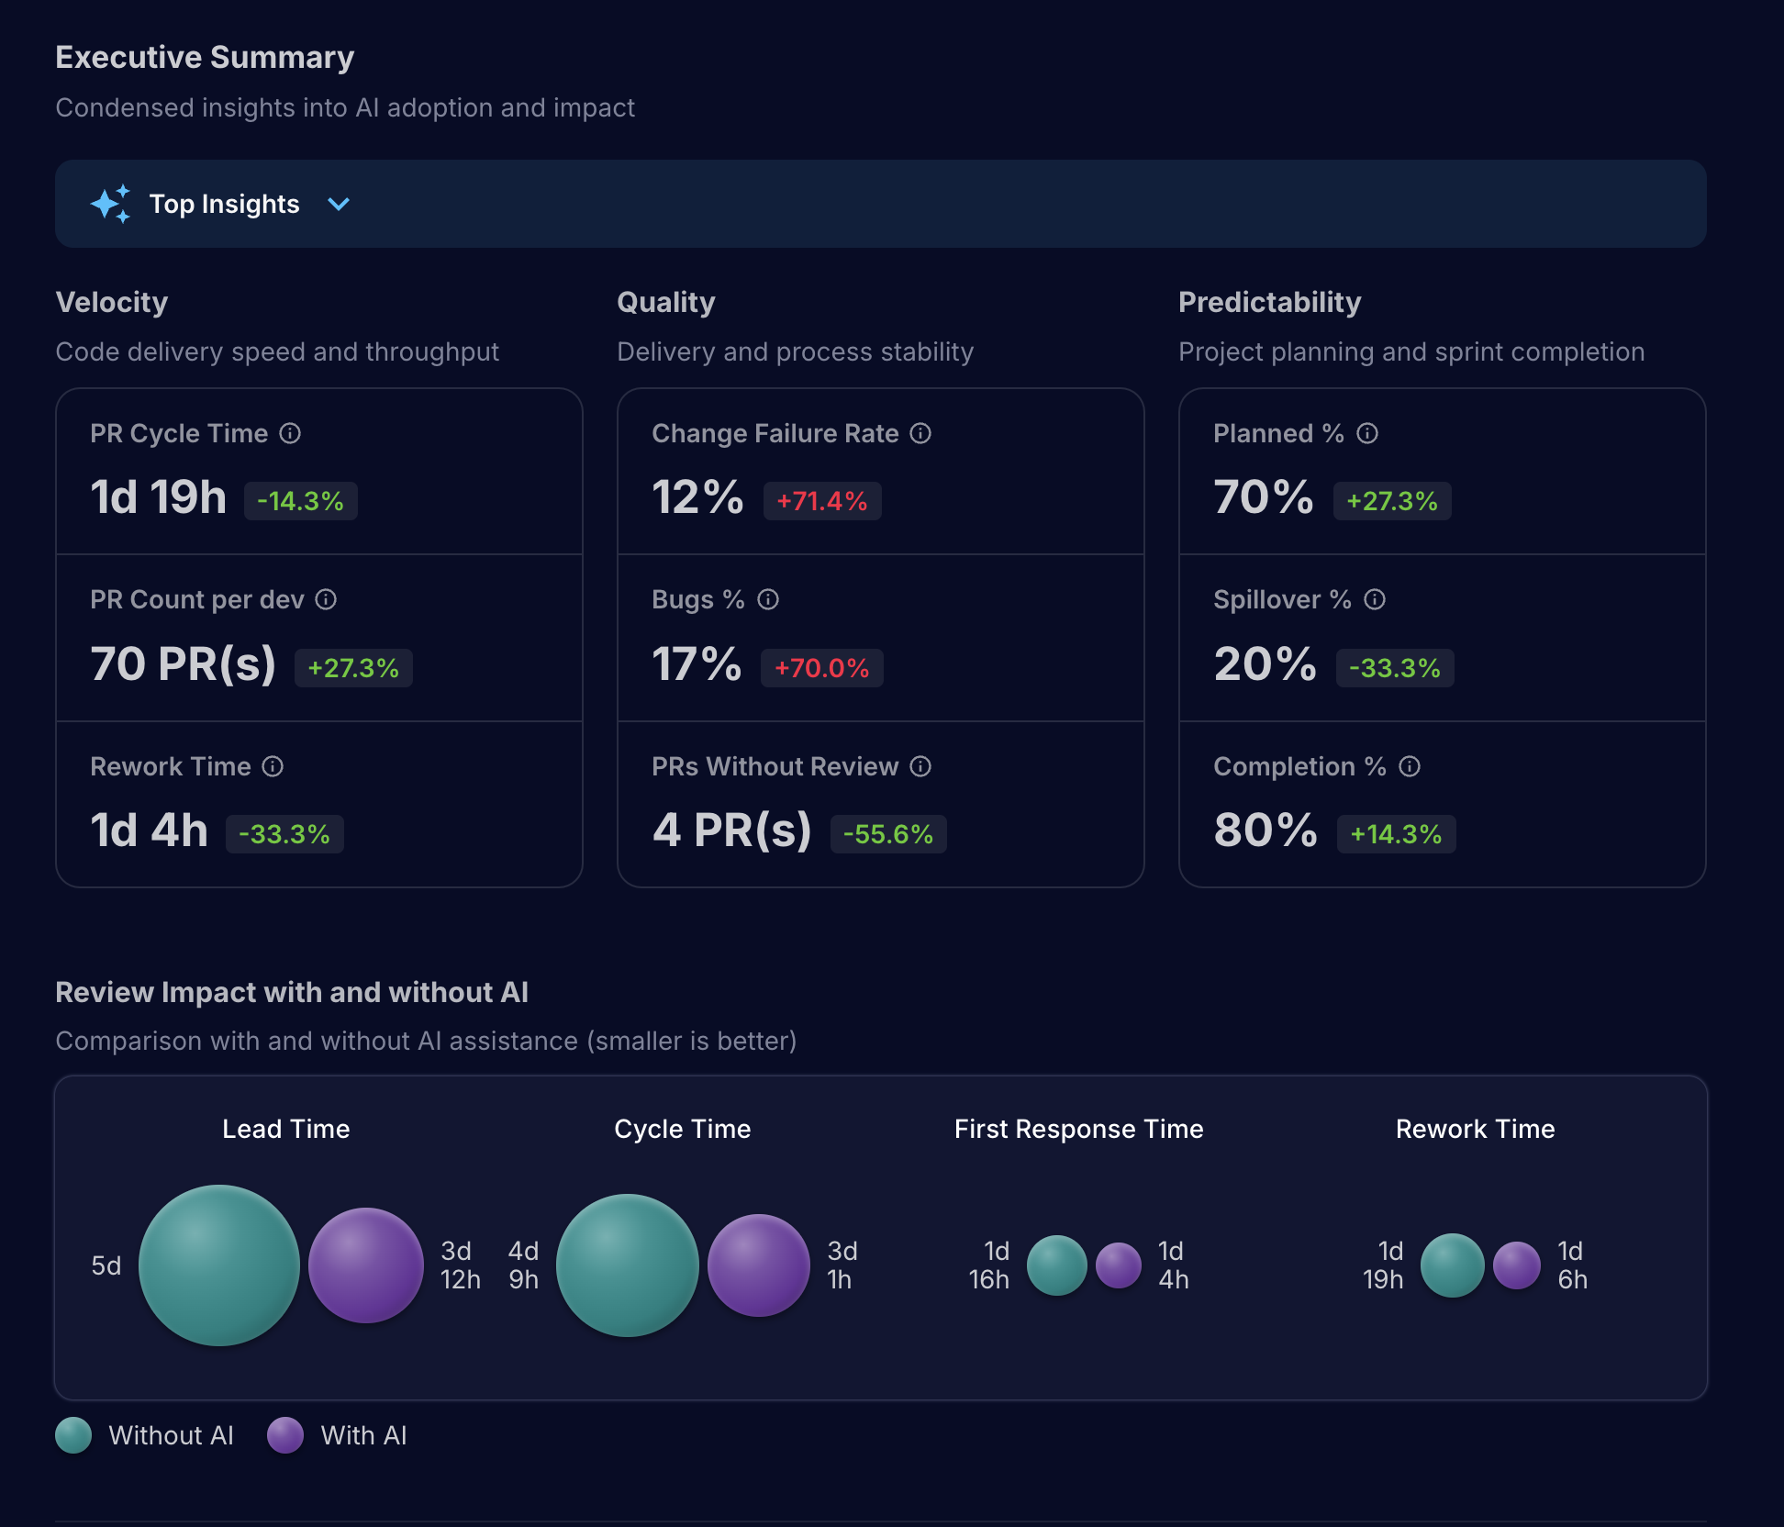The height and width of the screenshot is (1527, 1784).
Task: Expand the Top Insights chevron
Action: (x=339, y=204)
